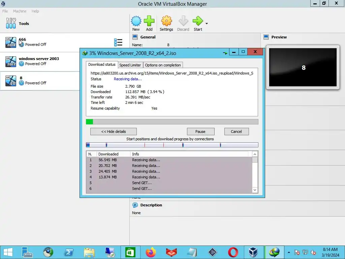The image size is (345, 259).
Task: Open the blue play-arrow app taskbar icon
Action: pos(213,252)
